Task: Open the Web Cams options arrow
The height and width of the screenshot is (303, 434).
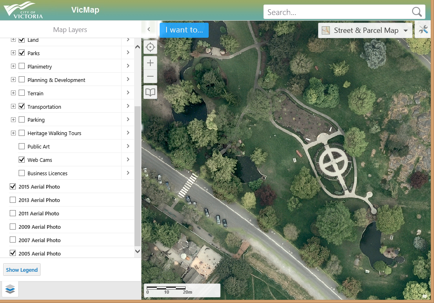Action: (128, 159)
